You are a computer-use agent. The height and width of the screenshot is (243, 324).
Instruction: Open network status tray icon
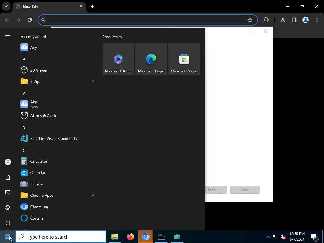(x=276, y=237)
